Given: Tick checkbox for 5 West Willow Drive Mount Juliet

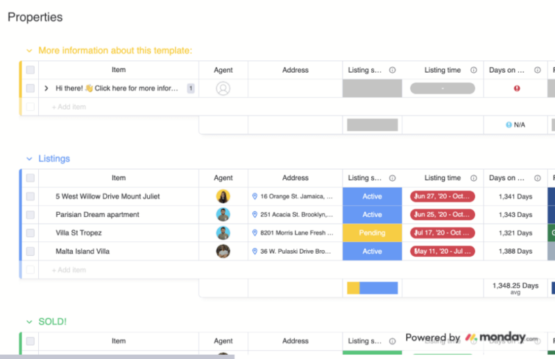Looking at the screenshot, I should click(x=31, y=196).
